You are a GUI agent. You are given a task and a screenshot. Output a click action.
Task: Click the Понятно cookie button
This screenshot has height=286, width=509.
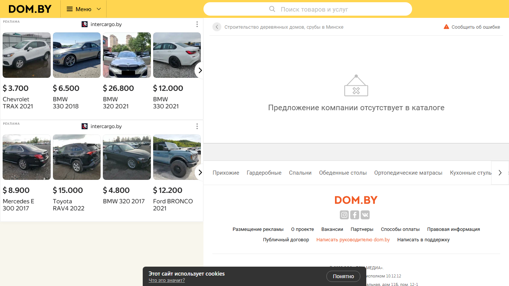click(344, 276)
